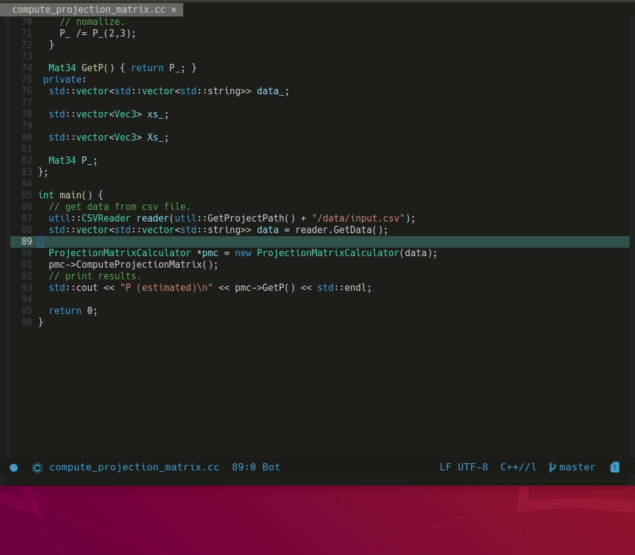The image size is (635, 555).
Task: Click the Bot scroll position indicator
Action: (271, 467)
